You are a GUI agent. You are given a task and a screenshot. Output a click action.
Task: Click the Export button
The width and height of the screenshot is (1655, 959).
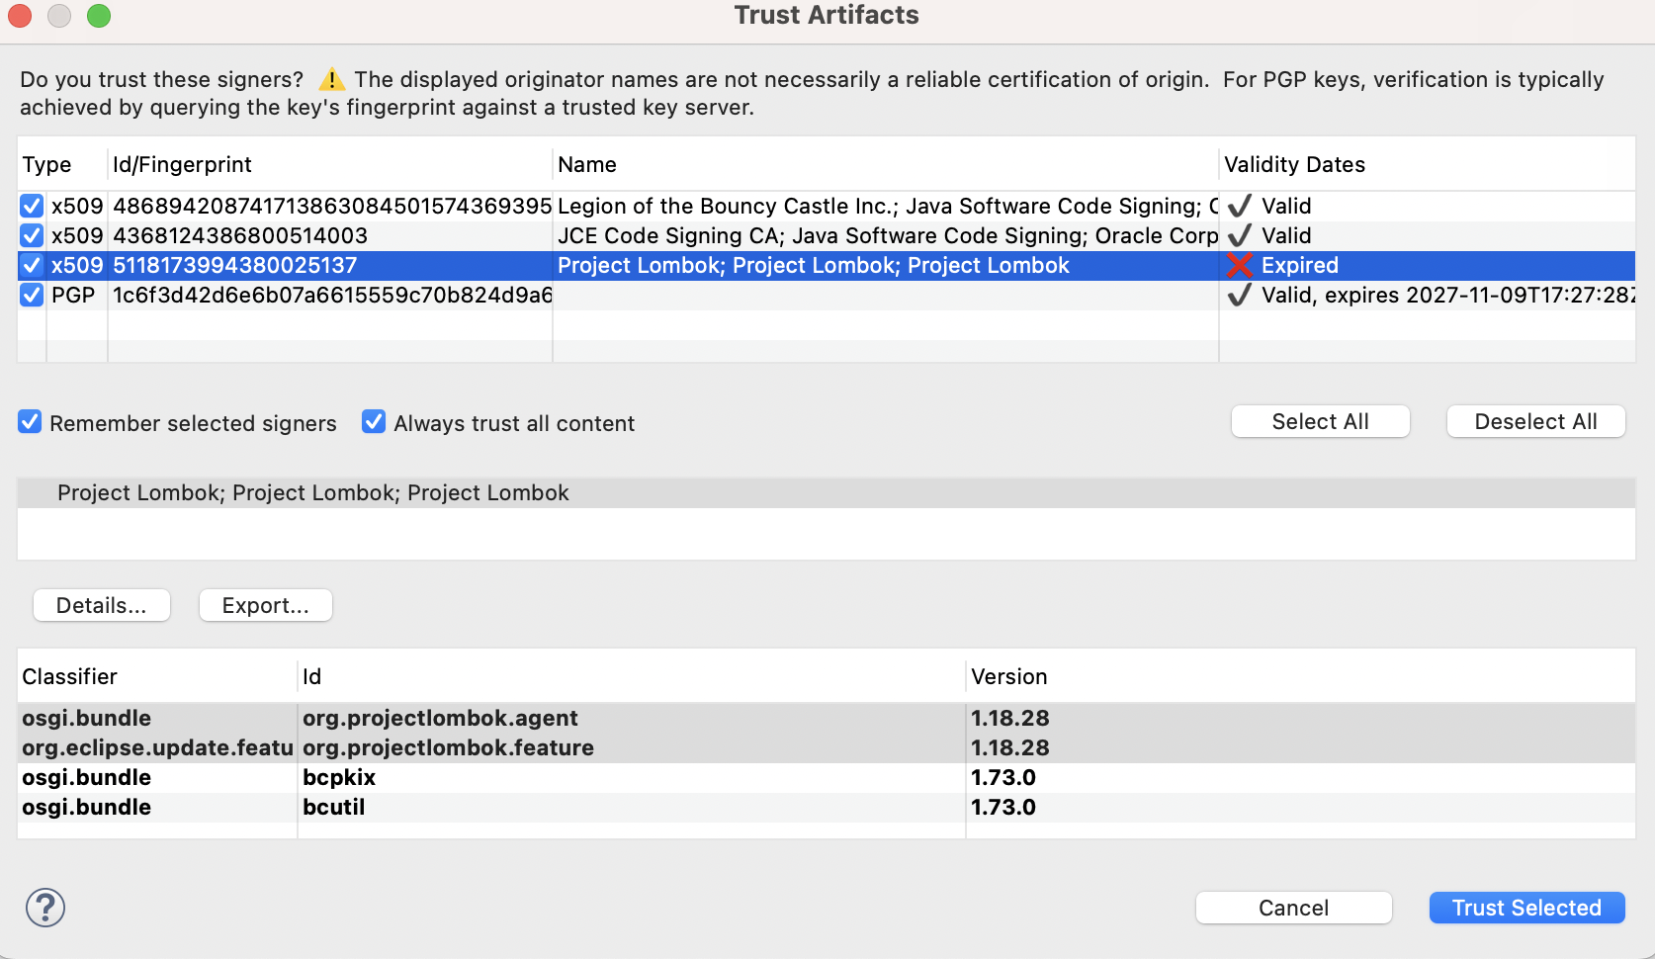tap(265, 605)
